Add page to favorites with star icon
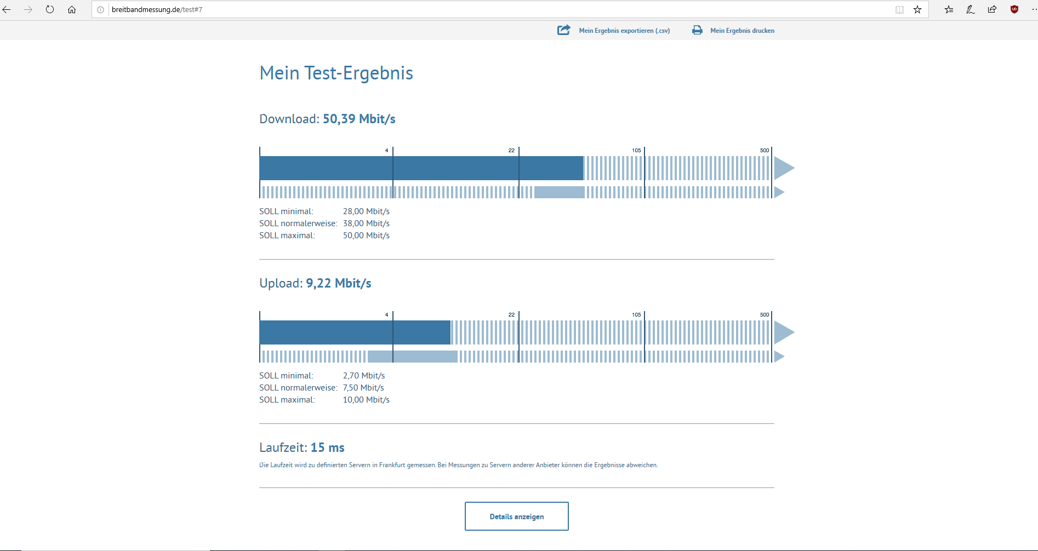The width and height of the screenshot is (1038, 551). click(917, 9)
